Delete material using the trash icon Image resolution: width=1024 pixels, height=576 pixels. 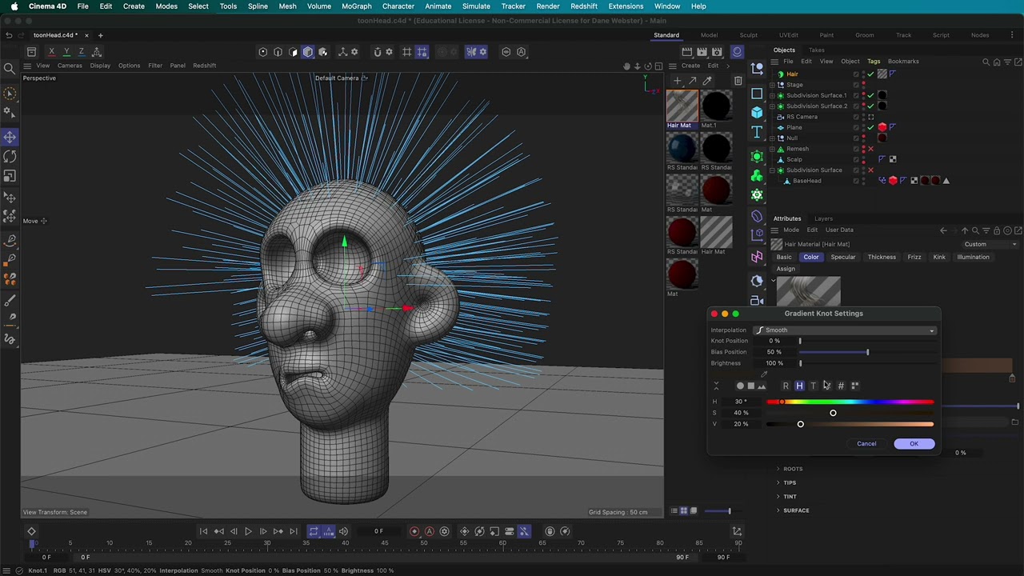[x=738, y=81]
